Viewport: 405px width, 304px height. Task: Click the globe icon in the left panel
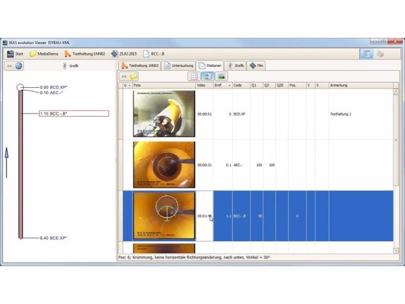tap(19, 66)
